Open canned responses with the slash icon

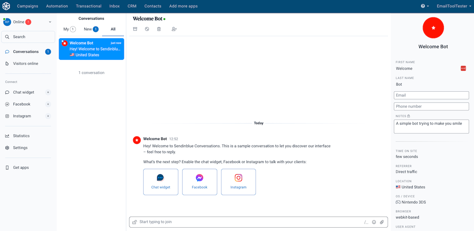click(366, 222)
